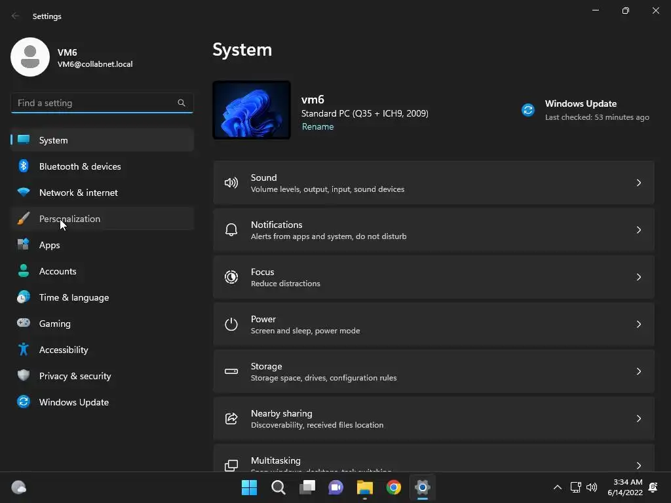Click the Accounts person icon
The width and height of the screenshot is (671, 503).
tap(24, 270)
